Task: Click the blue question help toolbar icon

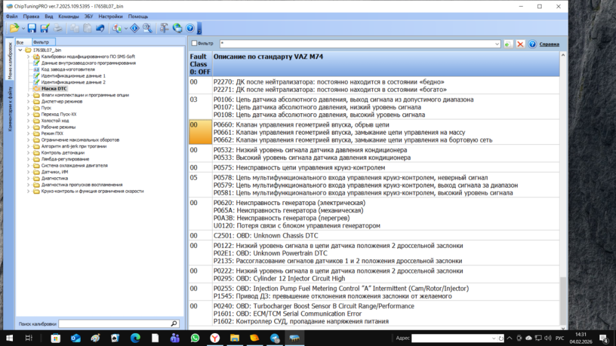Action: [x=190, y=28]
